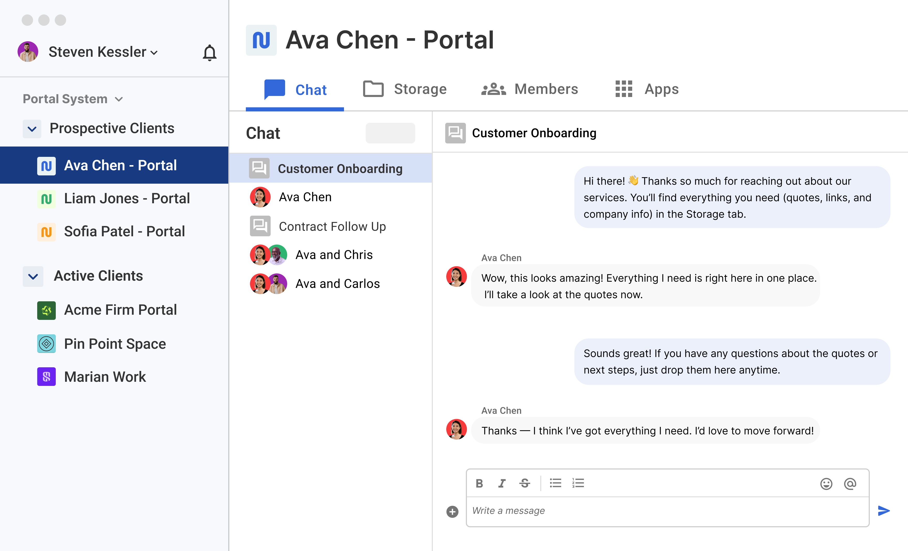Open the Contract Follow Up chat

click(x=332, y=226)
